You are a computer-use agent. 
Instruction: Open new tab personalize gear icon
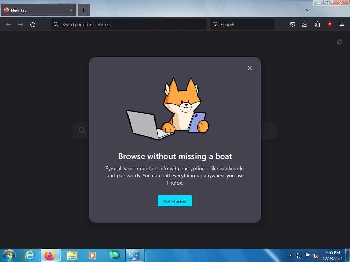pyautogui.click(x=339, y=42)
